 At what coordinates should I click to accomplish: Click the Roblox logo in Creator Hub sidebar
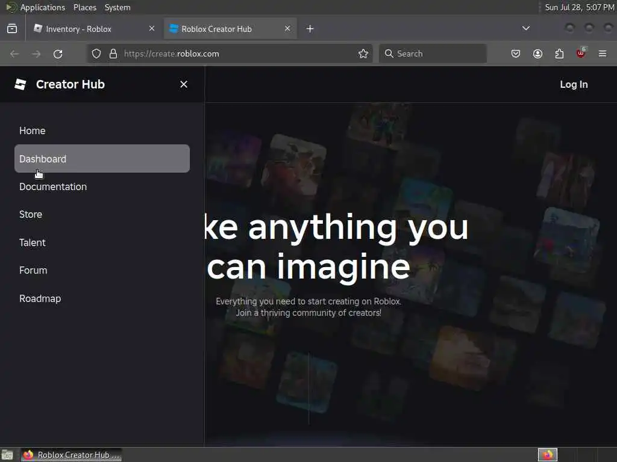(20, 84)
